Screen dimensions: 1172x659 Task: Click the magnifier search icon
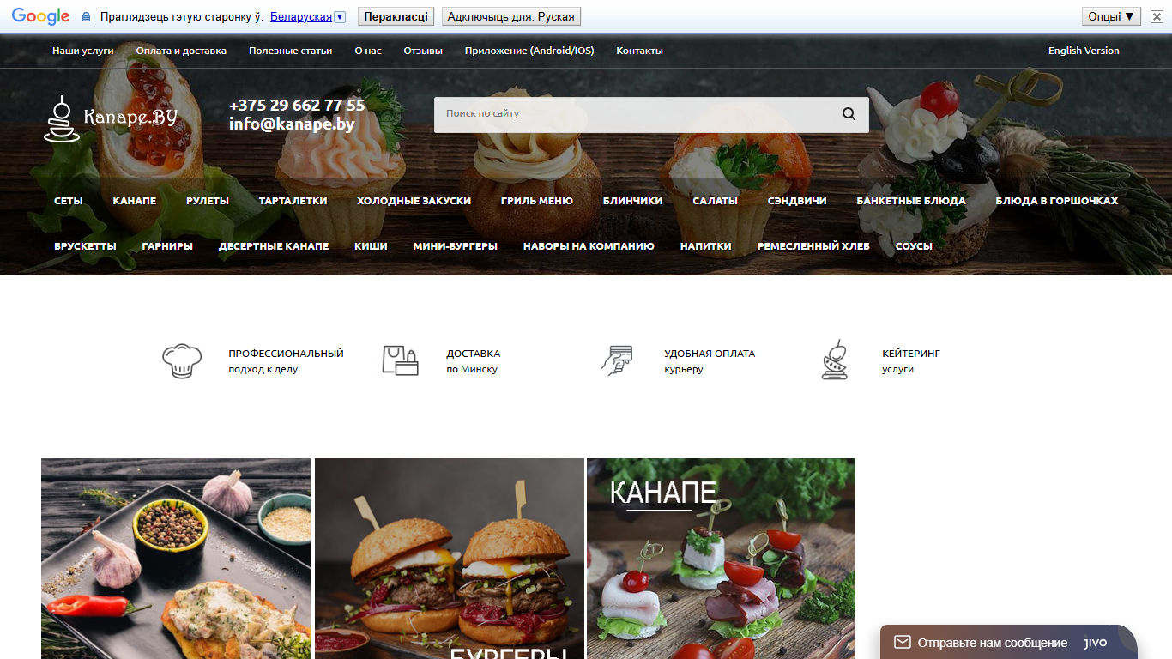coord(849,113)
